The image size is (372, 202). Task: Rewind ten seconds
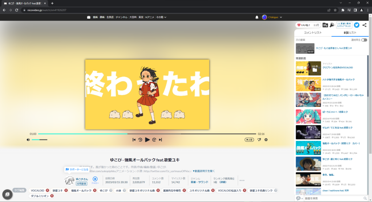(x=140, y=140)
